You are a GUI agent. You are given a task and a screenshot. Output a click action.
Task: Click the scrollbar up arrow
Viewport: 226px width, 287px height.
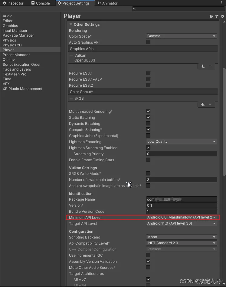pos(224,22)
